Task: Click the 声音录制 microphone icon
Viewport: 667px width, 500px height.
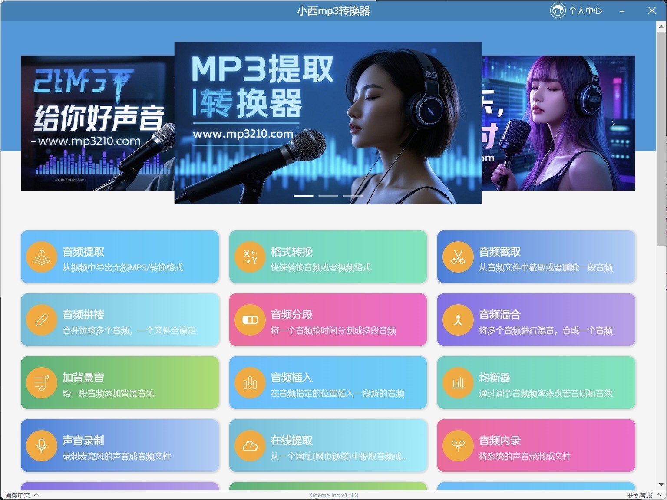Action: coord(42,446)
